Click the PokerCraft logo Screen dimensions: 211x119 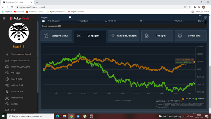tap(19, 18)
